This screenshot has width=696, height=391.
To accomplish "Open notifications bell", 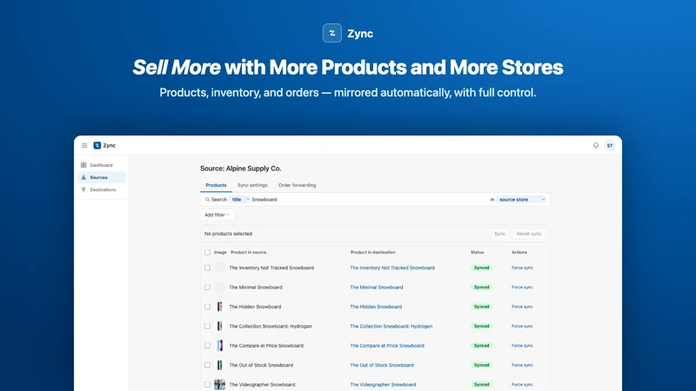I will (x=596, y=145).
